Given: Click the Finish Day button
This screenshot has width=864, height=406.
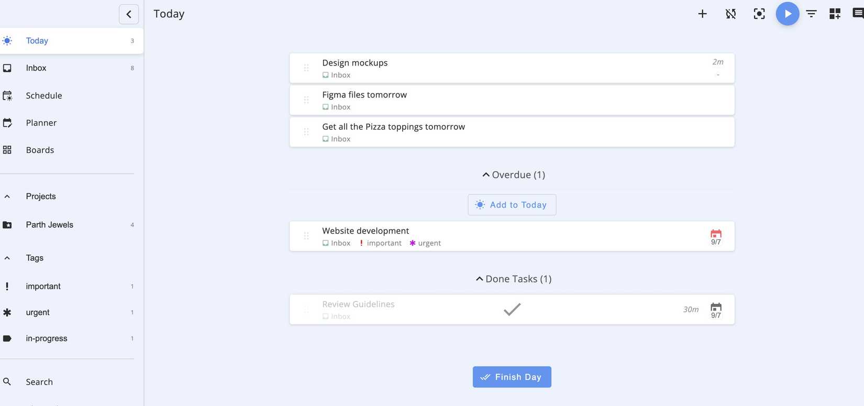Looking at the screenshot, I should [512, 377].
